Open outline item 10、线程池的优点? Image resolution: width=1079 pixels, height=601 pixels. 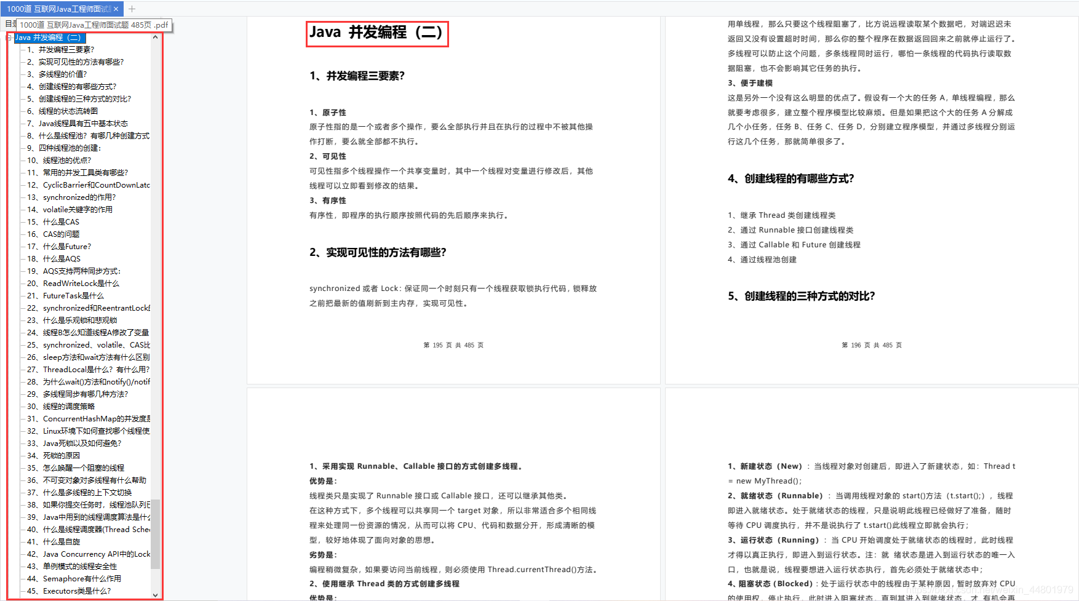(59, 161)
